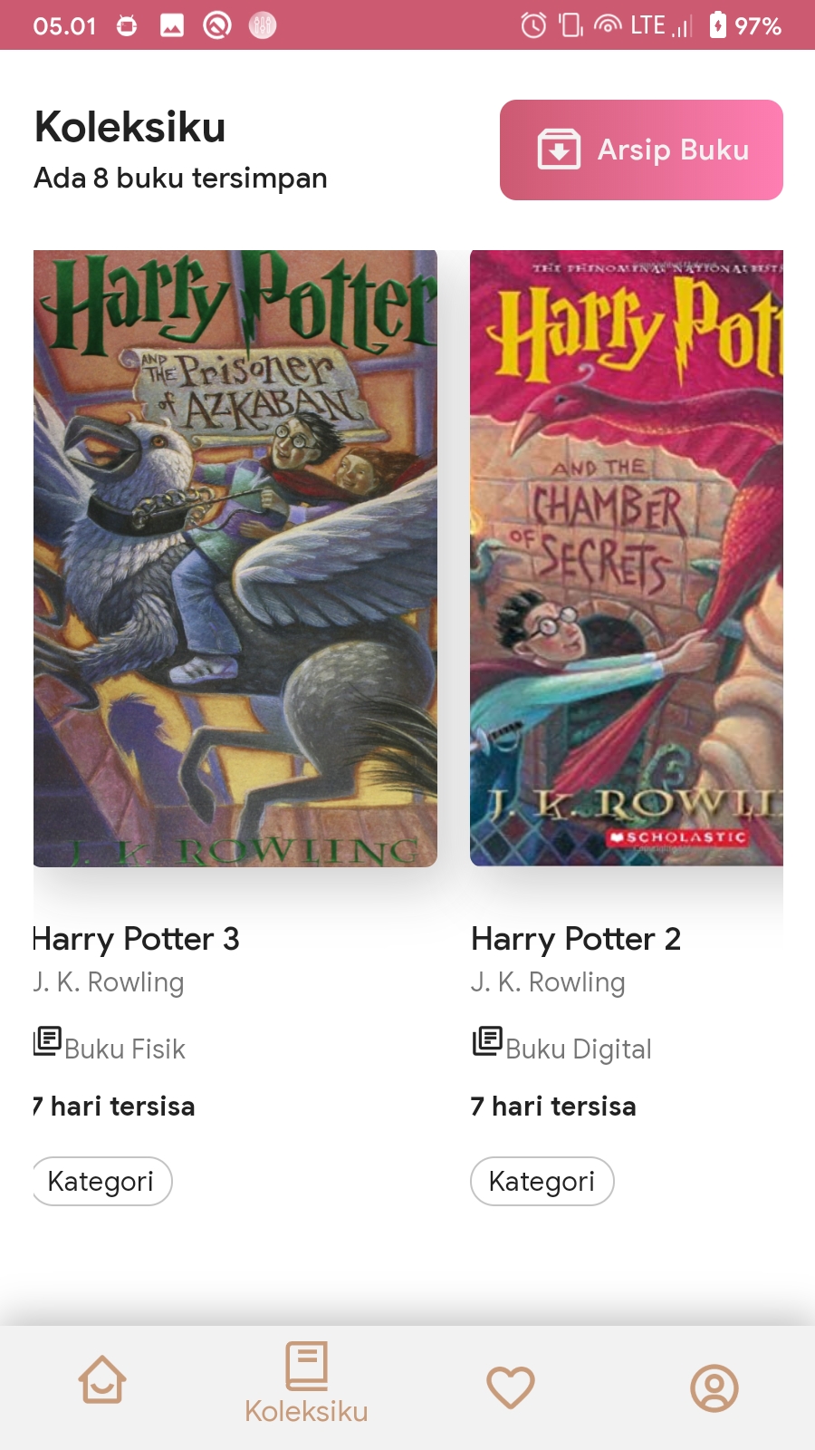Tap the battery indicator in status bar

(717, 24)
